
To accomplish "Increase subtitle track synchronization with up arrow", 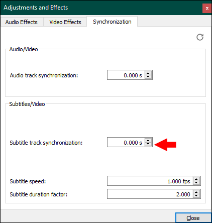I will [148, 141].
